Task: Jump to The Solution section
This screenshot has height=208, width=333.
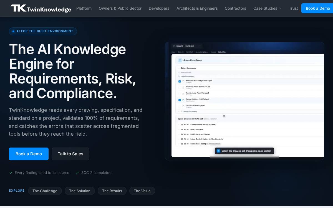Action: (x=80, y=191)
